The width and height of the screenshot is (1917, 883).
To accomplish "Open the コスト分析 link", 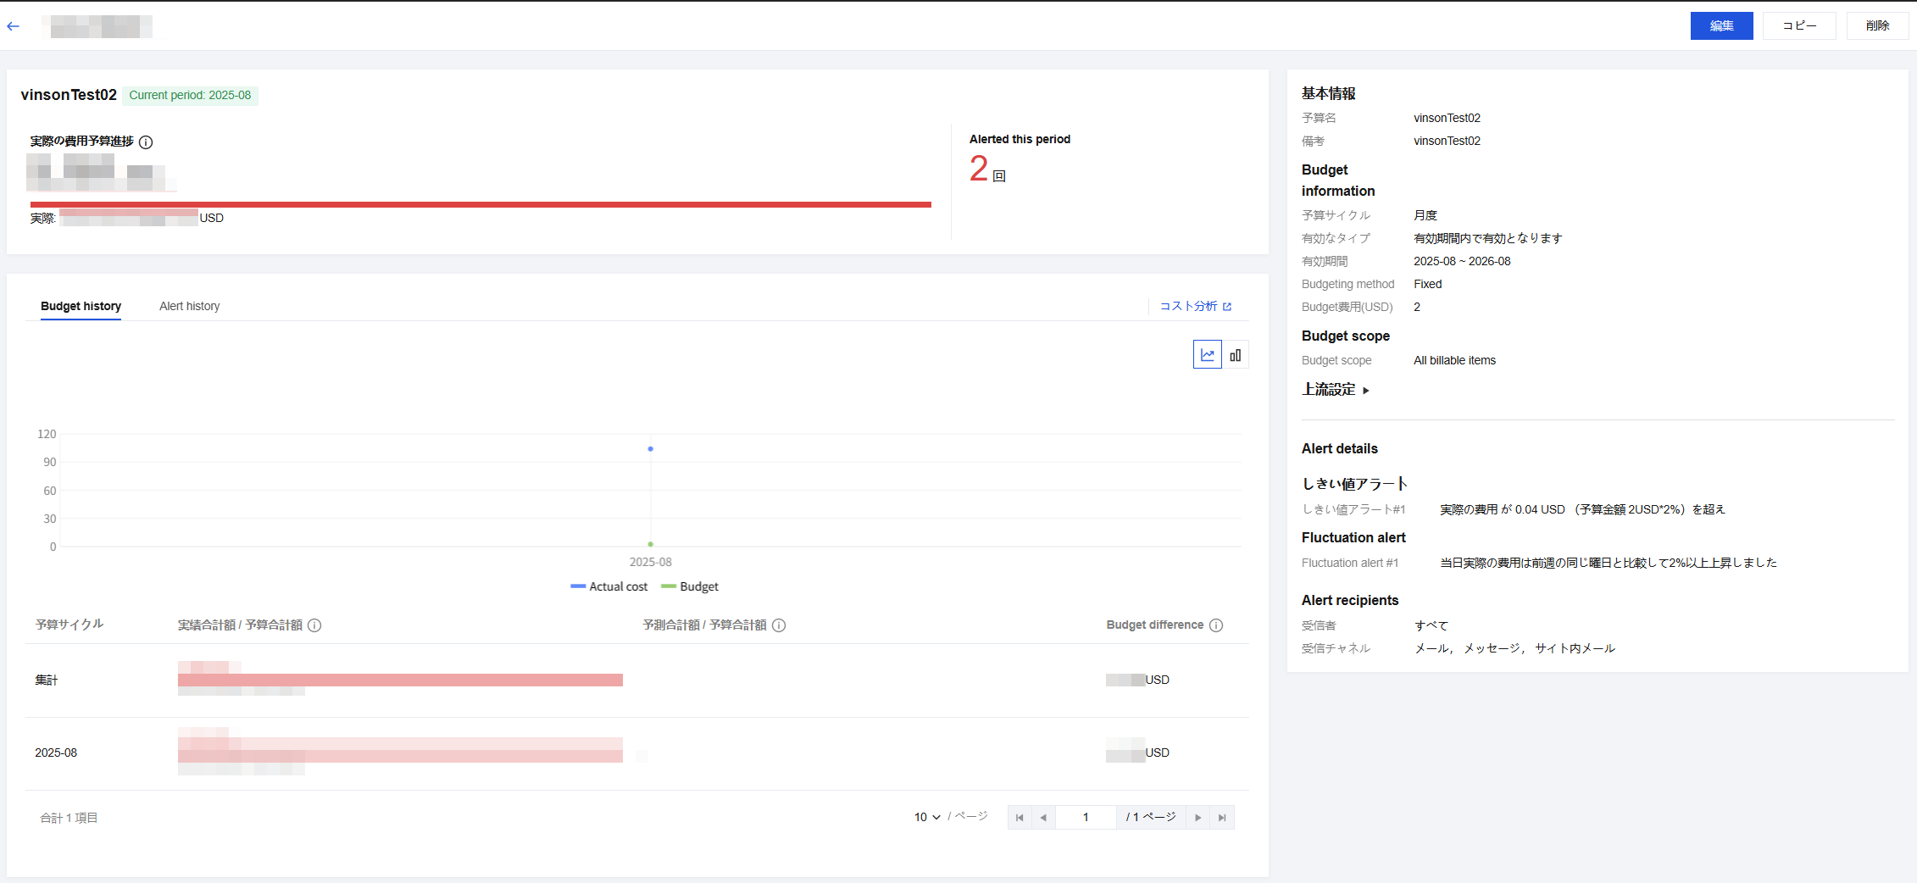I will (x=1195, y=306).
